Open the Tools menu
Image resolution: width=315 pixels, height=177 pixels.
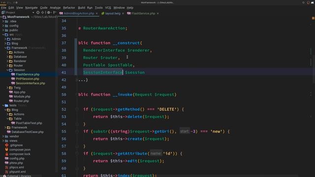click(x=98, y=8)
